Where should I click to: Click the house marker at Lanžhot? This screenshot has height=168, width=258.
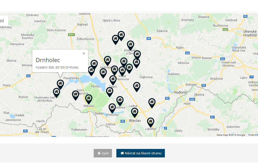click(x=151, y=122)
